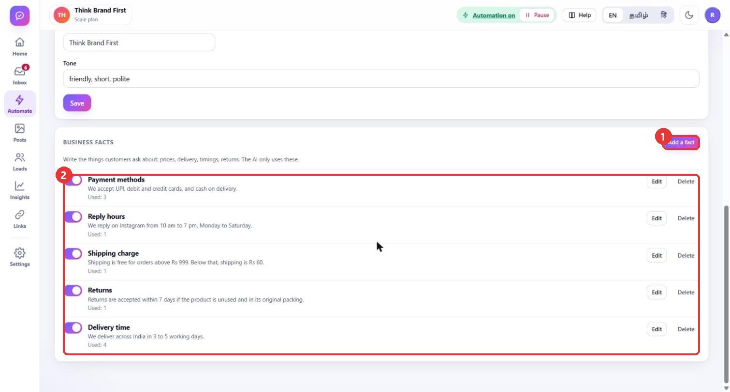Delete the Delivery time fact
This screenshot has height=392, width=730.
click(686, 329)
